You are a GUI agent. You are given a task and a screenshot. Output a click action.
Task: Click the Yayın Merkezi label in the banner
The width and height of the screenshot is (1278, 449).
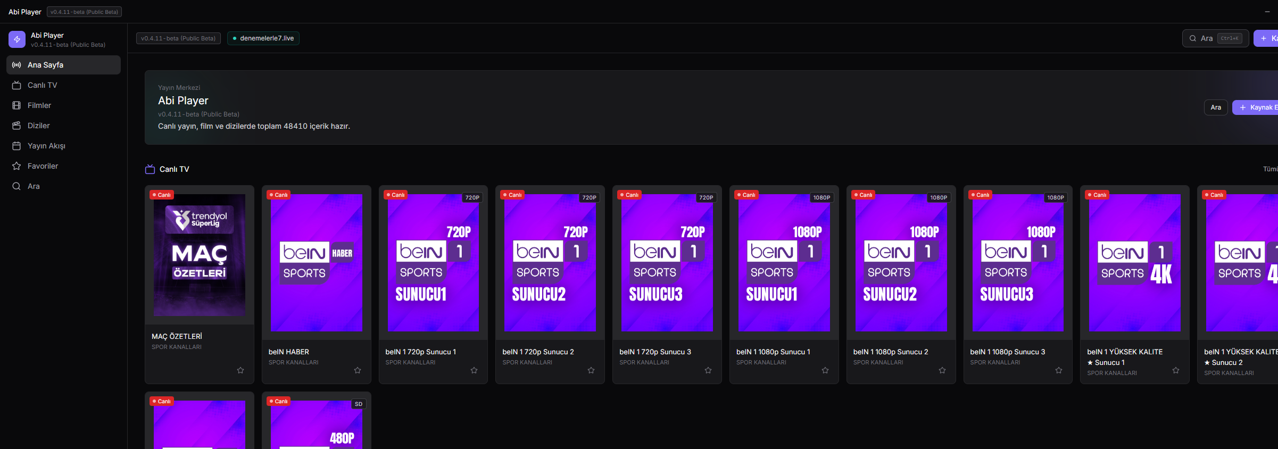pyautogui.click(x=179, y=88)
